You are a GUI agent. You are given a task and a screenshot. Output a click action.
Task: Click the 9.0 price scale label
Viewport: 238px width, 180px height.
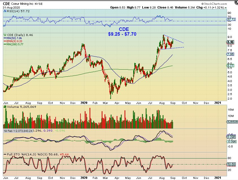point(230,37)
